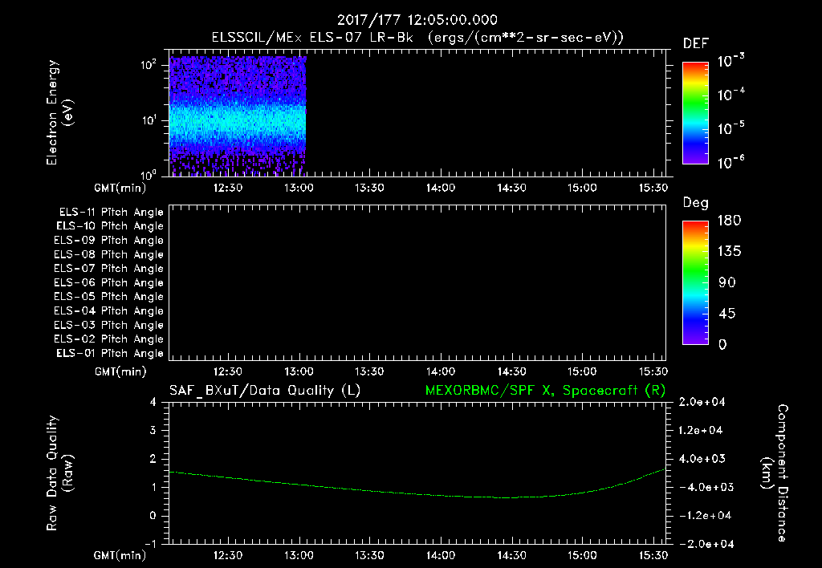
Task: Click the ELS-04 Pitch Angle label
Action: coord(109,310)
